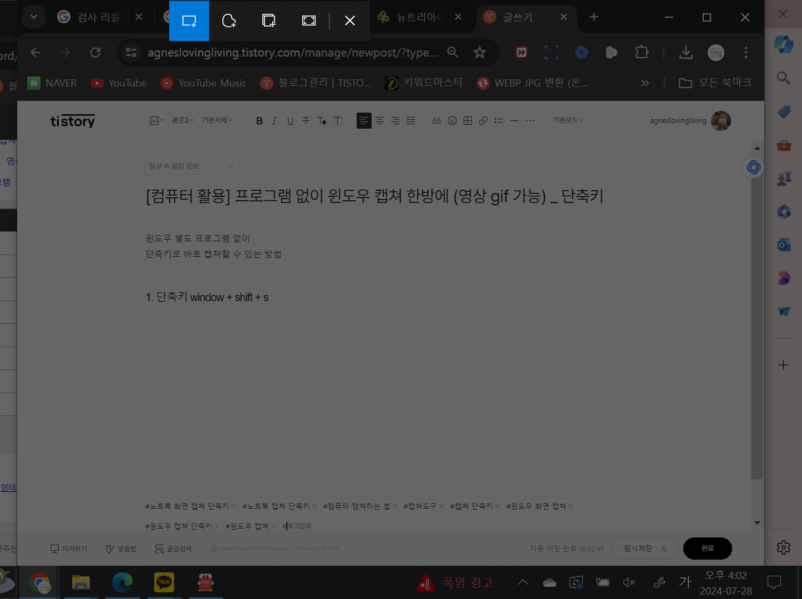Click the 완료 publish button
The width and height of the screenshot is (802, 599).
(x=707, y=548)
